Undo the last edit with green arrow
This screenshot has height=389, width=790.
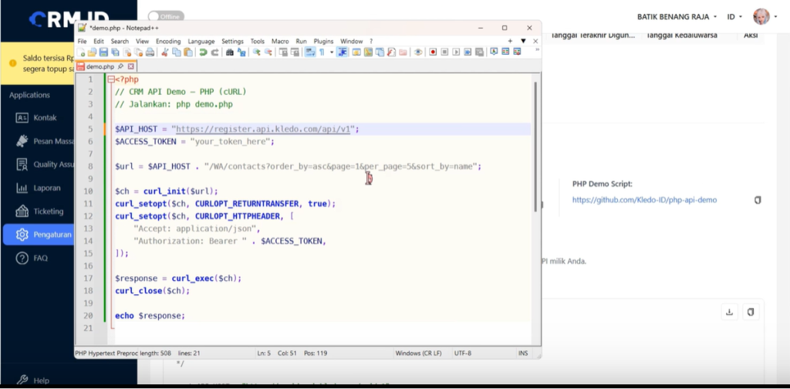click(203, 52)
